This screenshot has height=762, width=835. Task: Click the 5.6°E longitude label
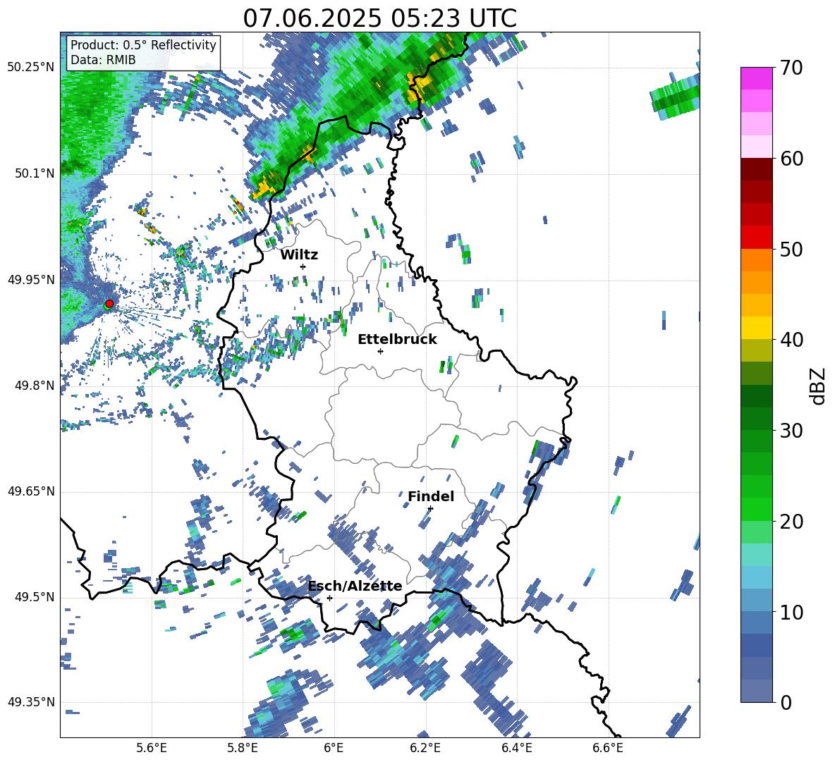click(x=152, y=748)
